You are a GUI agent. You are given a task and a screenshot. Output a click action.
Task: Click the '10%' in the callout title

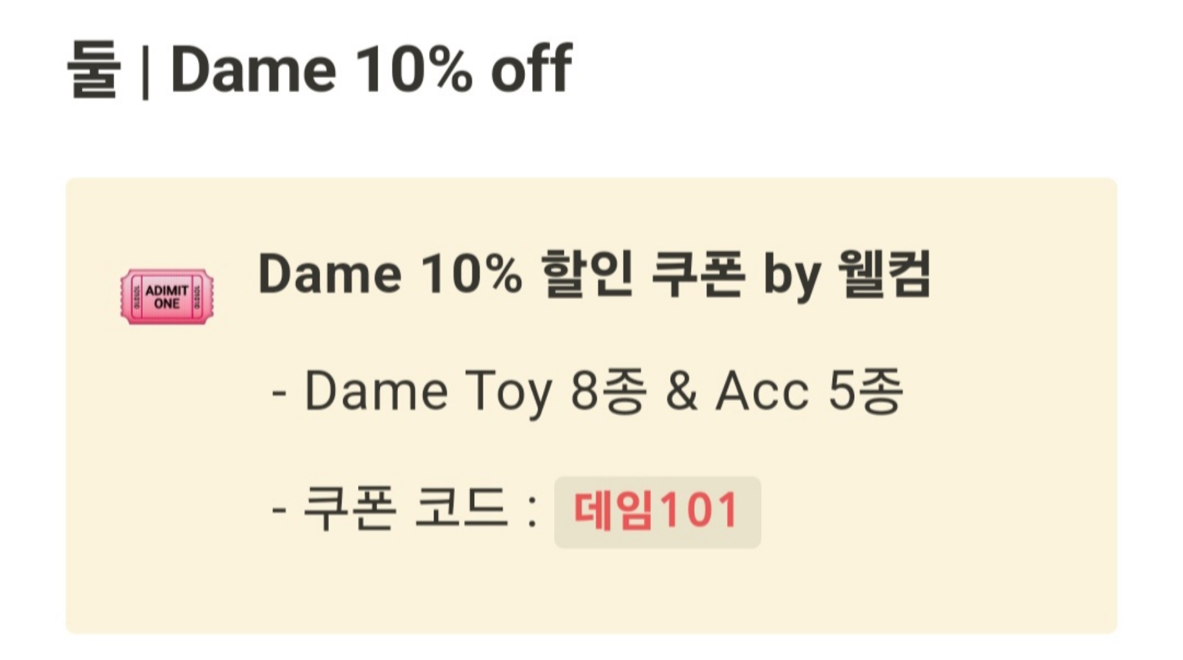(471, 275)
